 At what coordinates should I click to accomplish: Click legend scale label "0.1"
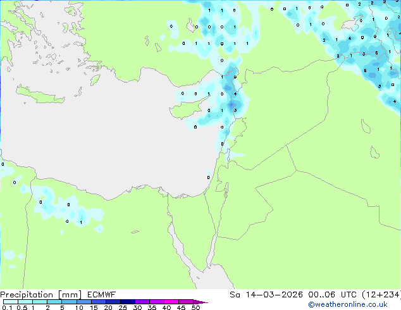click(7, 307)
